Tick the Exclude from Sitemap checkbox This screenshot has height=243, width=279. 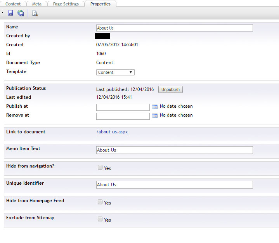pyautogui.click(x=100, y=219)
